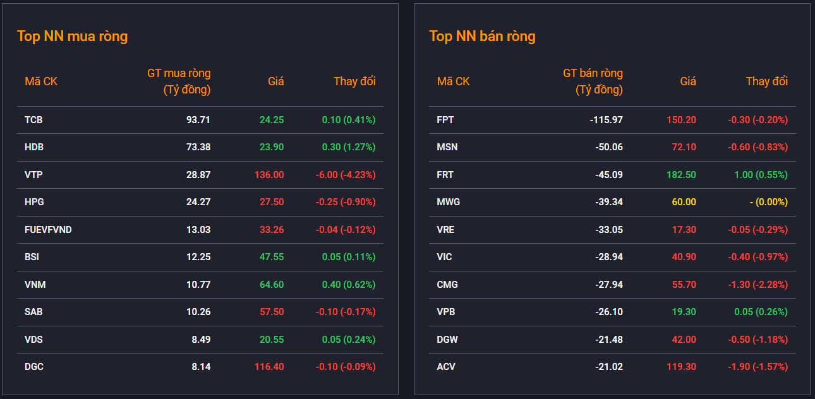Viewport: 815px width, 399px height.
Task: Select SAB net buy value 10.26
Action: point(198,312)
